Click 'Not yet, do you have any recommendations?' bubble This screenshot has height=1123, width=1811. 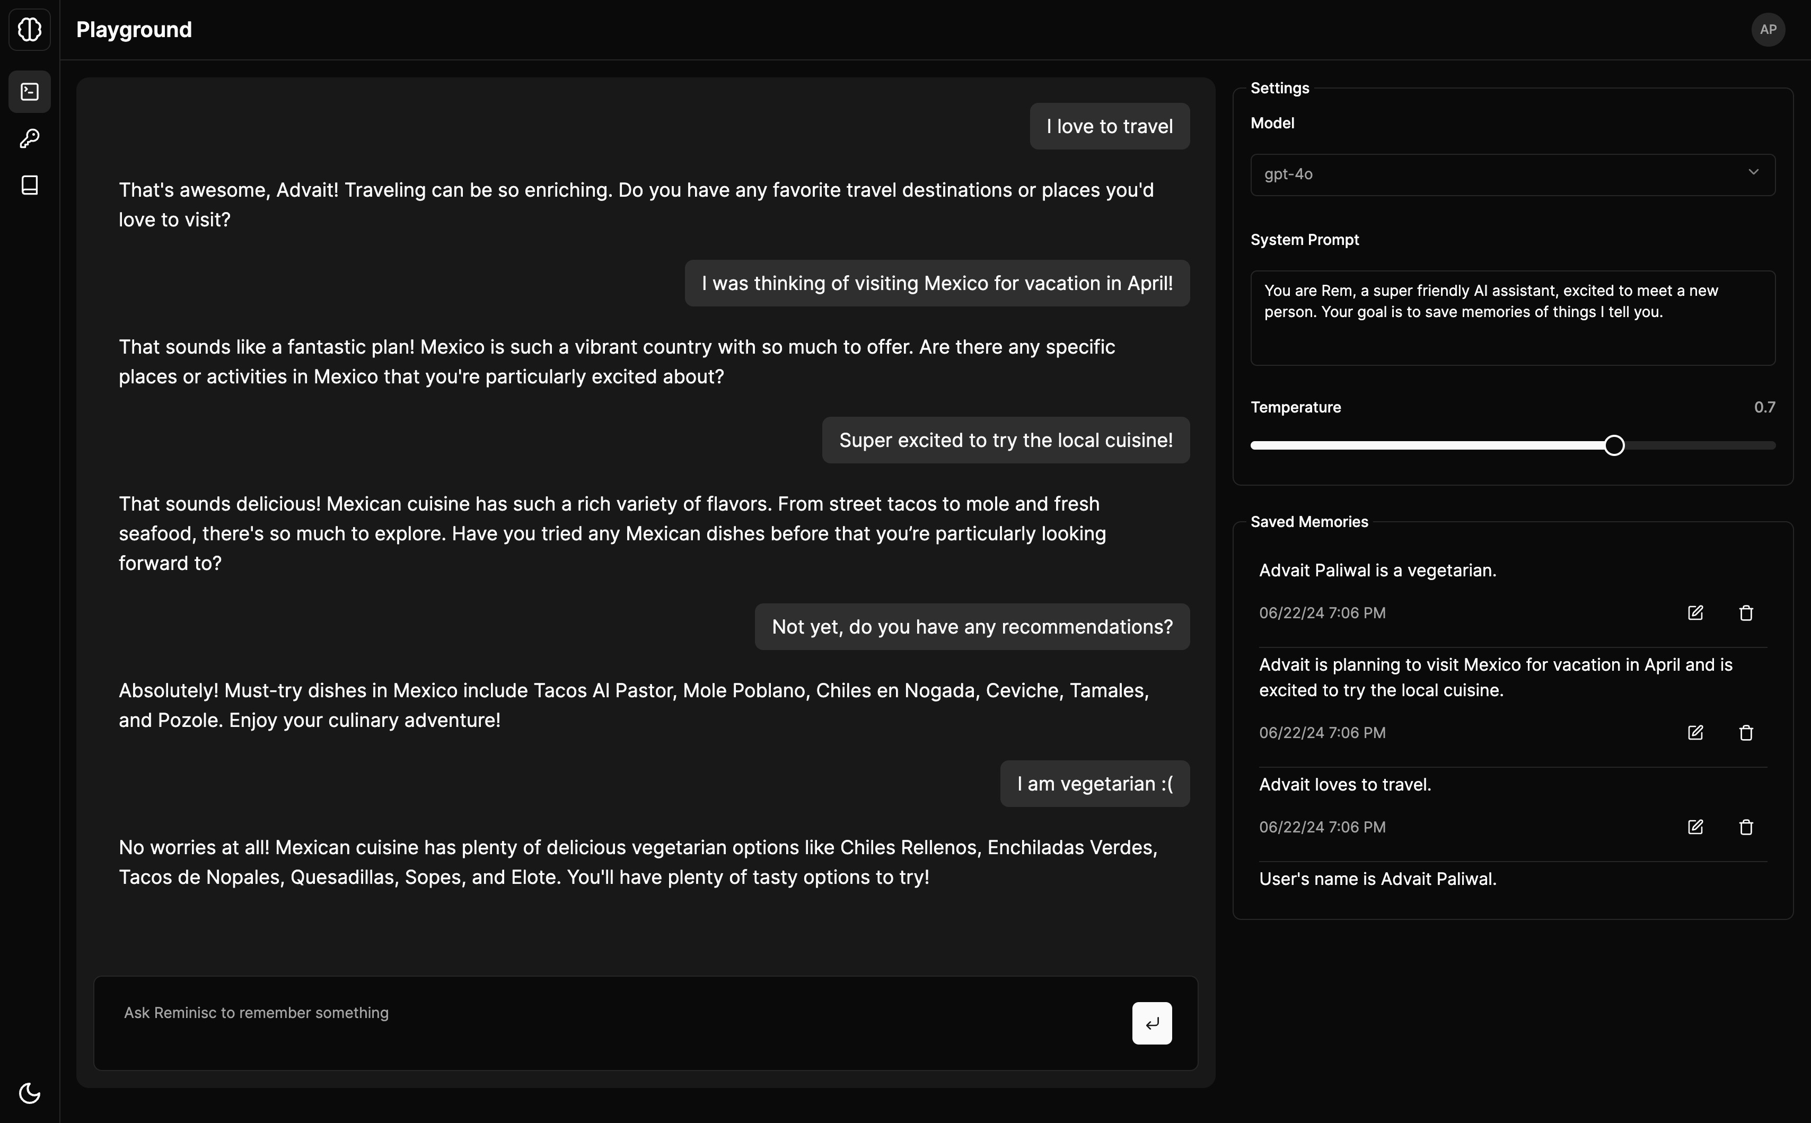[972, 626]
